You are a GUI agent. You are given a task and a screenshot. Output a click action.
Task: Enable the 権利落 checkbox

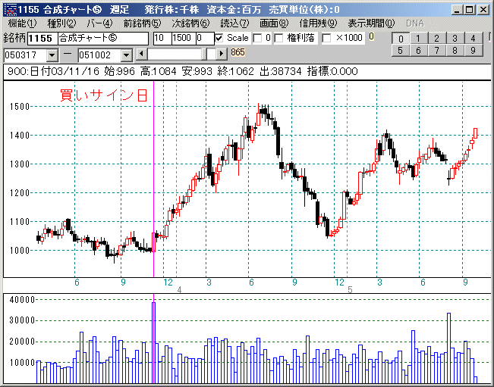click(278, 39)
